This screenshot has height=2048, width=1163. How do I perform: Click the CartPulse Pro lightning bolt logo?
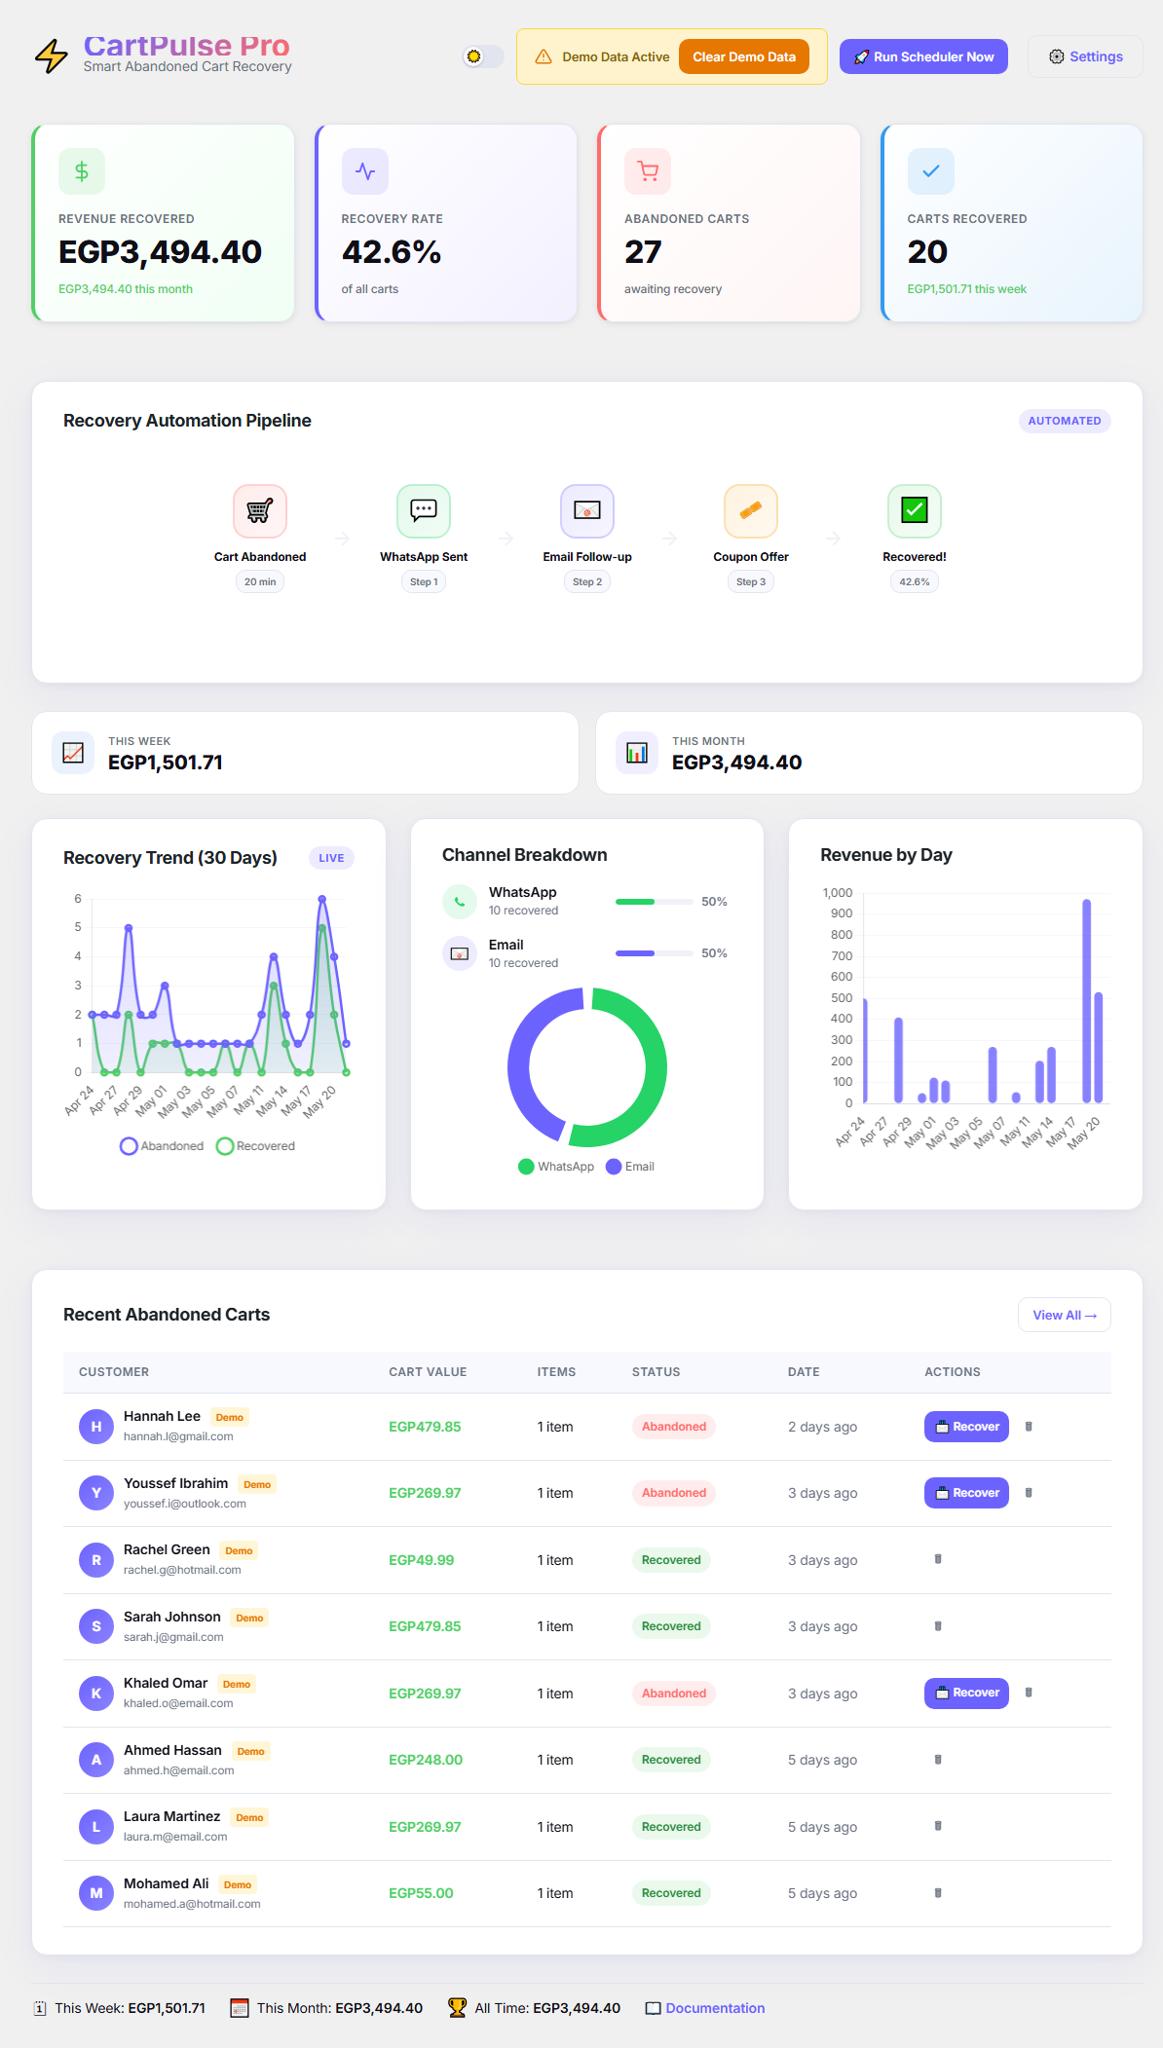click(52, 56)
